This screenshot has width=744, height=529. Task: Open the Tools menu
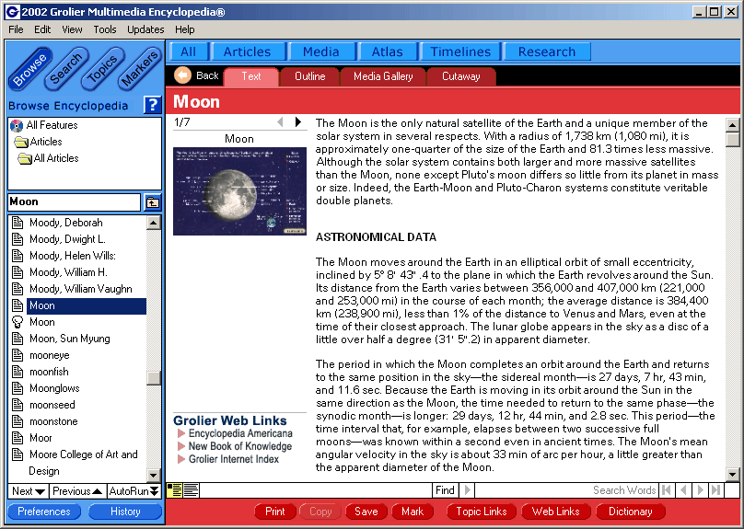point(105,29)
